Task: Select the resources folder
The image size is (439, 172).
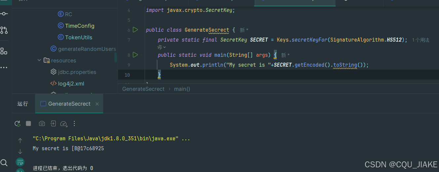Action: (63, 60)
